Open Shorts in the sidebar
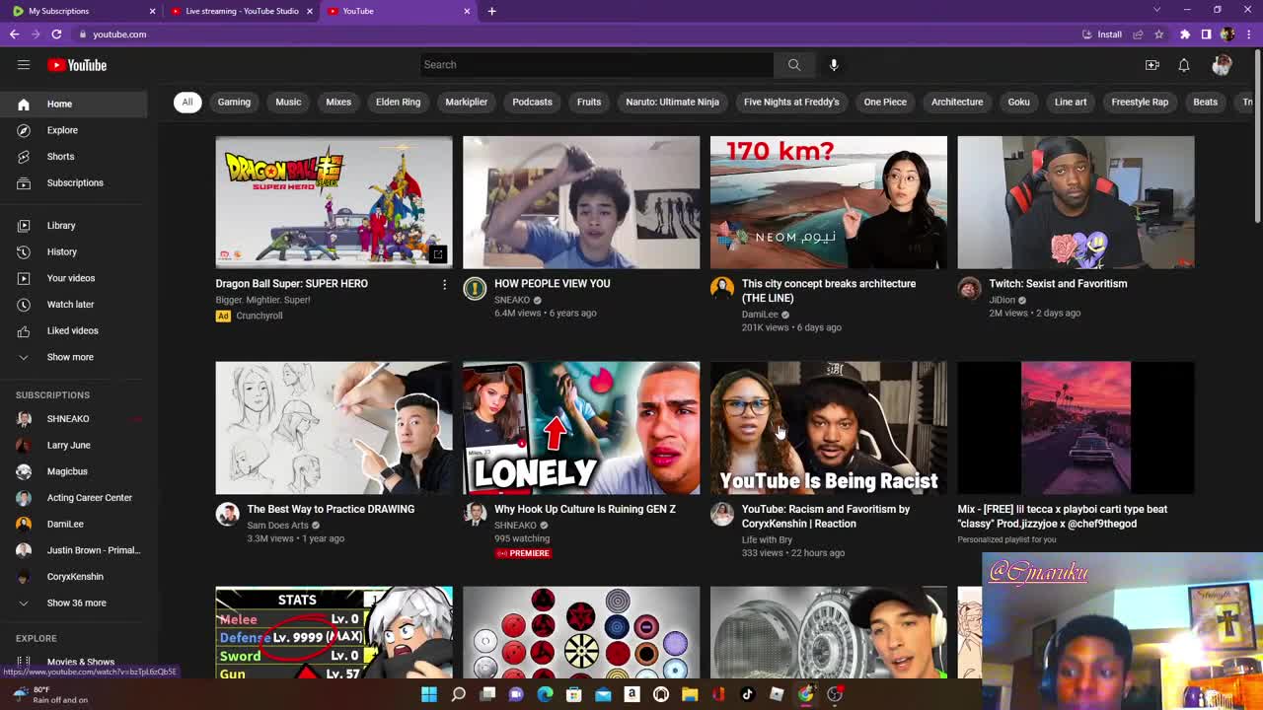Viewport: 1263px width, 710px height. point(74,157)
